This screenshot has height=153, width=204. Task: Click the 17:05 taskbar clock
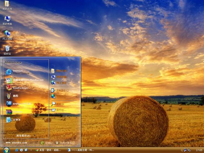[199, 150]
